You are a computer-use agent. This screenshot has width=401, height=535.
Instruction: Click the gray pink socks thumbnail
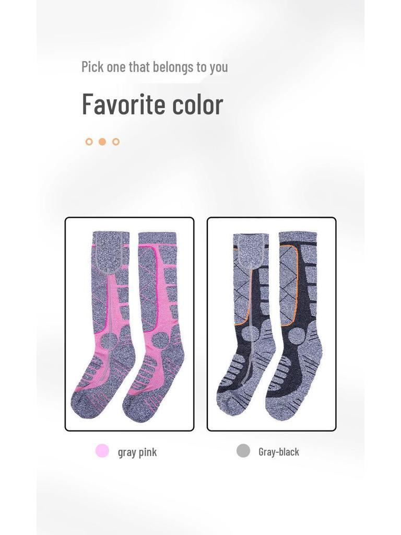coord(129,324)
